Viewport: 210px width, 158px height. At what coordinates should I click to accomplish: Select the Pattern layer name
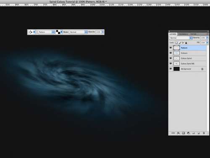coord(184,48)
